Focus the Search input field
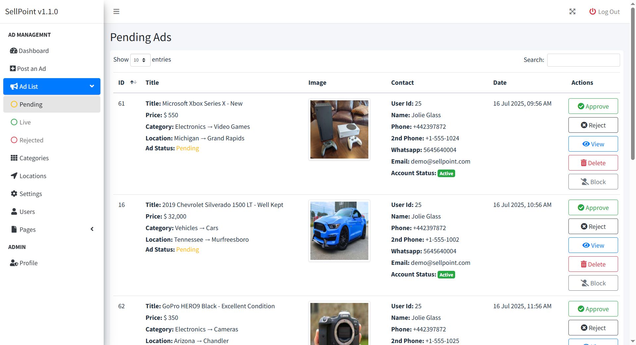The image size is (636, 345). coord(583,60)
